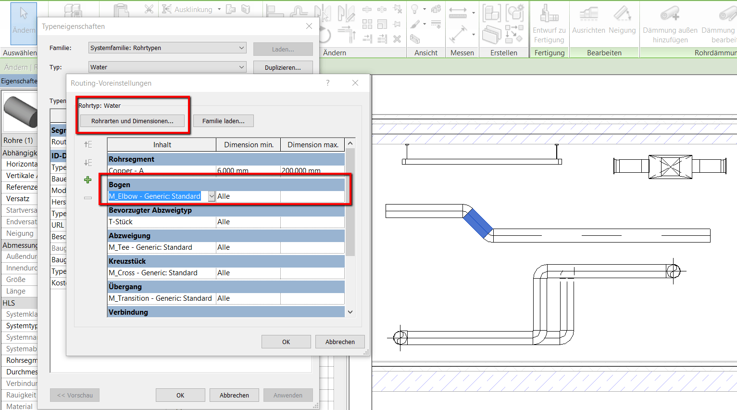Open the M_Elbow Bogen dropdown arrow
This screenshot has height=410, width=737.
212,196
